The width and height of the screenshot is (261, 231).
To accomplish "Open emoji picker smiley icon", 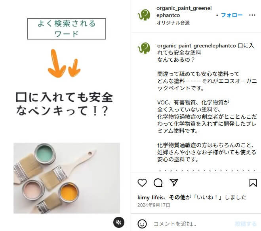I will pyautogui.click(x=142, y=224).
